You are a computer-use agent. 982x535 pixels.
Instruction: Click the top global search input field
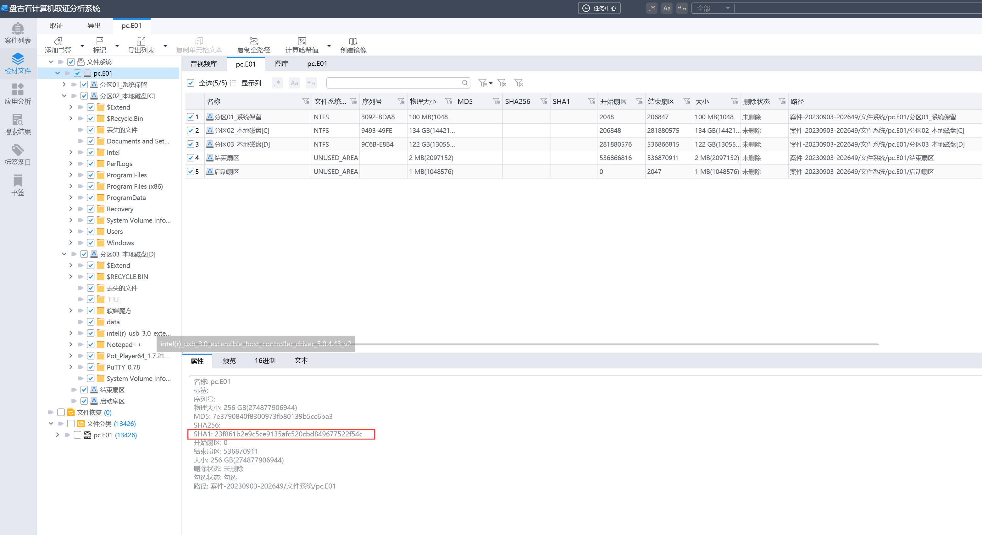pyautogui.click(x=858, y=8)
